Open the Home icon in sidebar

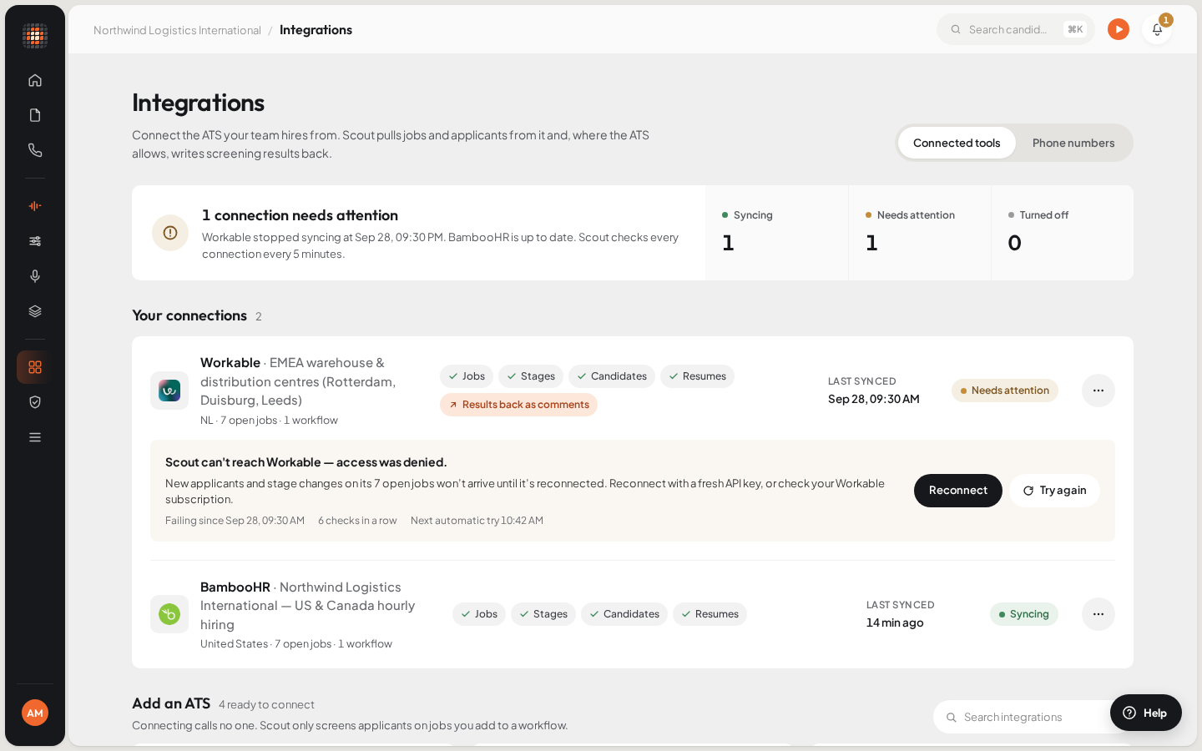coord(35,80)
